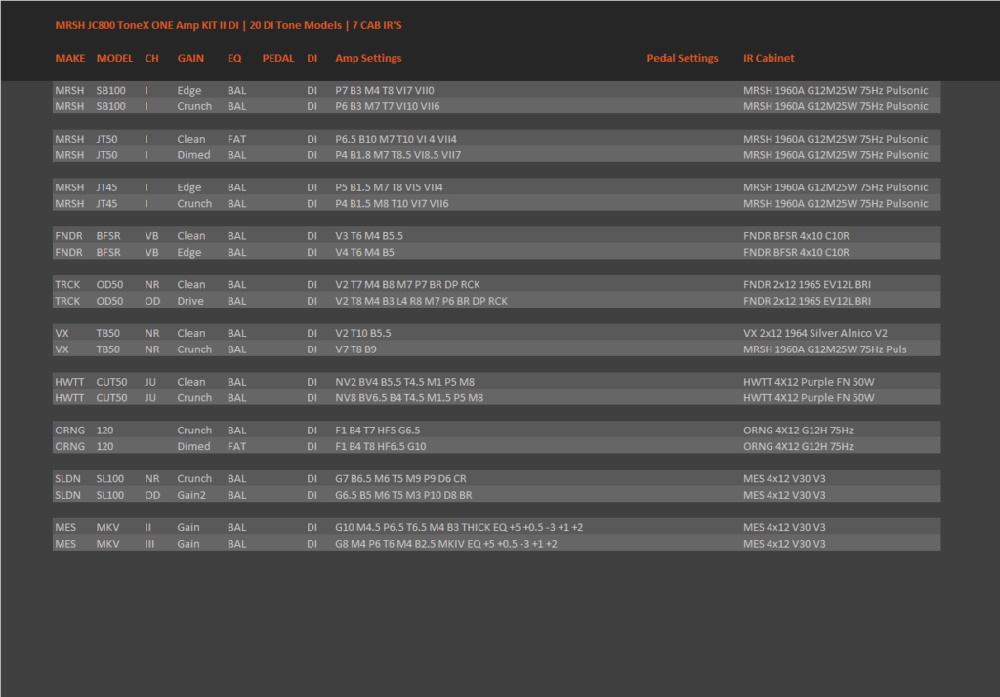Select MKV MKIV EQ settings row text
The width and height of the screenshot is (1000, 697).
point(446,544)
